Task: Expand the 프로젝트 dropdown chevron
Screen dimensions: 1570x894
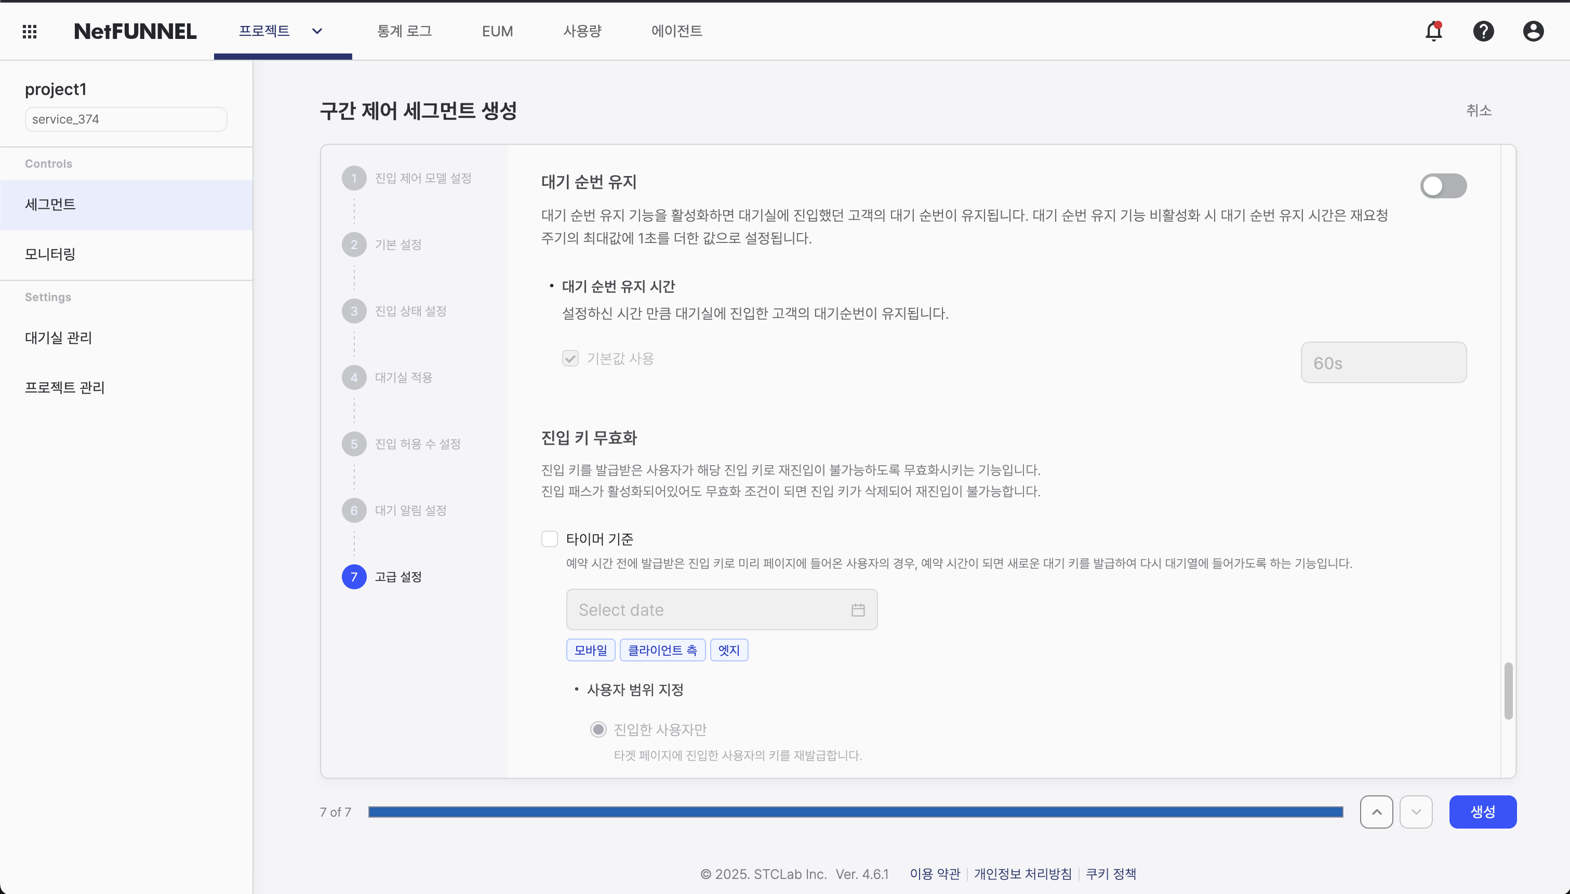Action: click(x=317, y=31)
